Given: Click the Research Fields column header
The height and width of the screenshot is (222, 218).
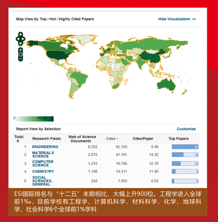Looking at the screenshot, I should tap(46, 139).
